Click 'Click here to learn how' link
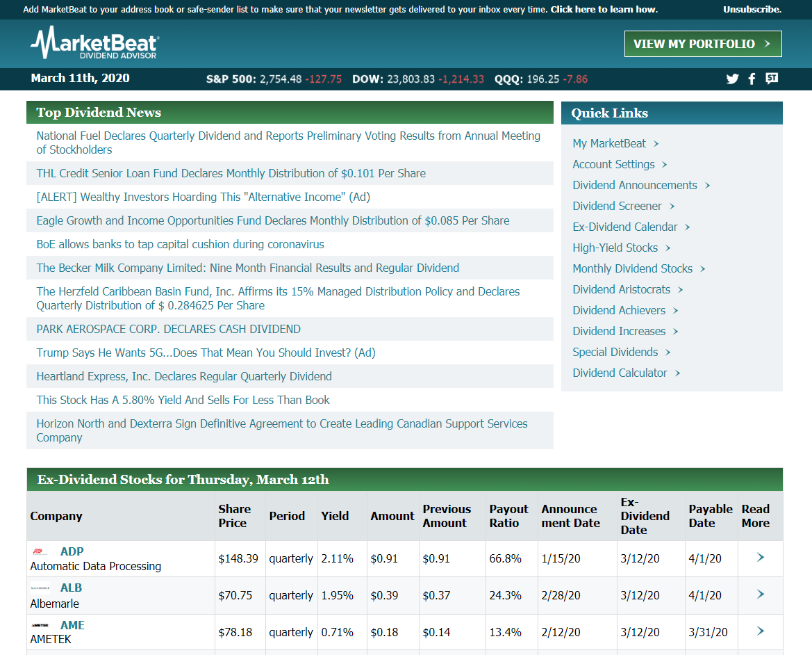 604,10
